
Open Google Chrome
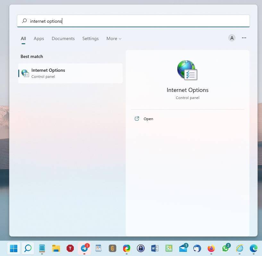point(126,248)
